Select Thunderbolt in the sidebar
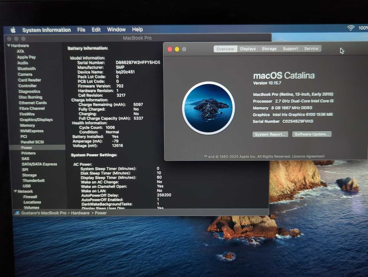The width and height of the screenshot is (368, 277). coord(34,180)
